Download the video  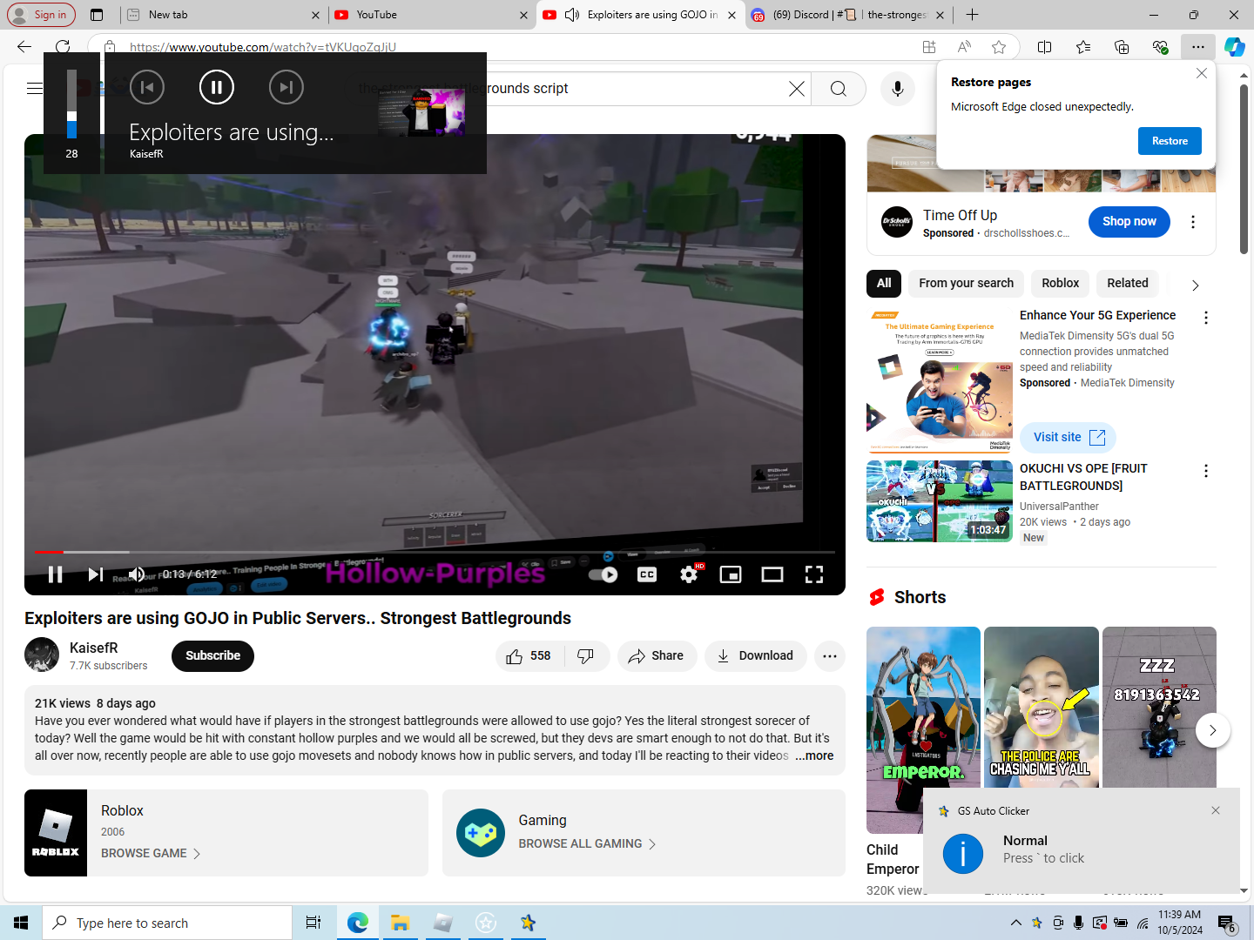(755, 656)
